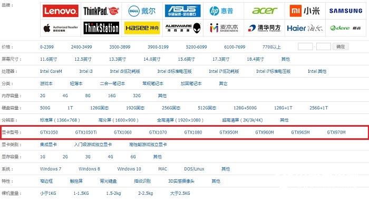Choose 13.3英寸 screen size
369x199 pixels.
(x=118, y=59)
